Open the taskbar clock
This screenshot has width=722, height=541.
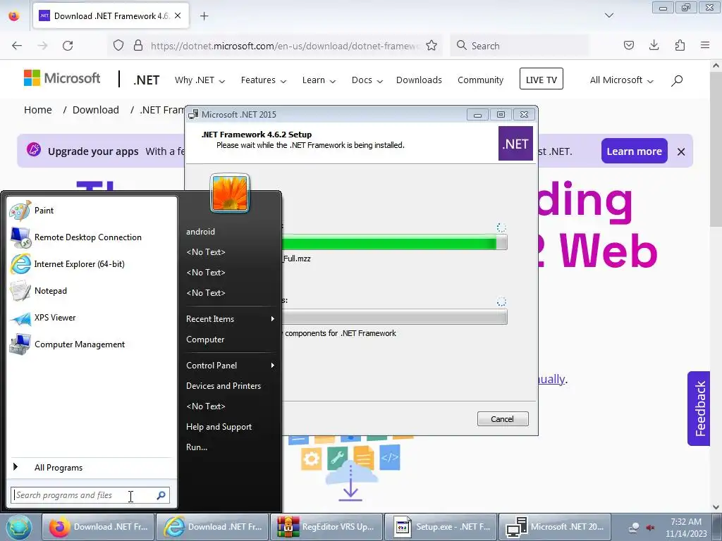click(x=685, y=528)
